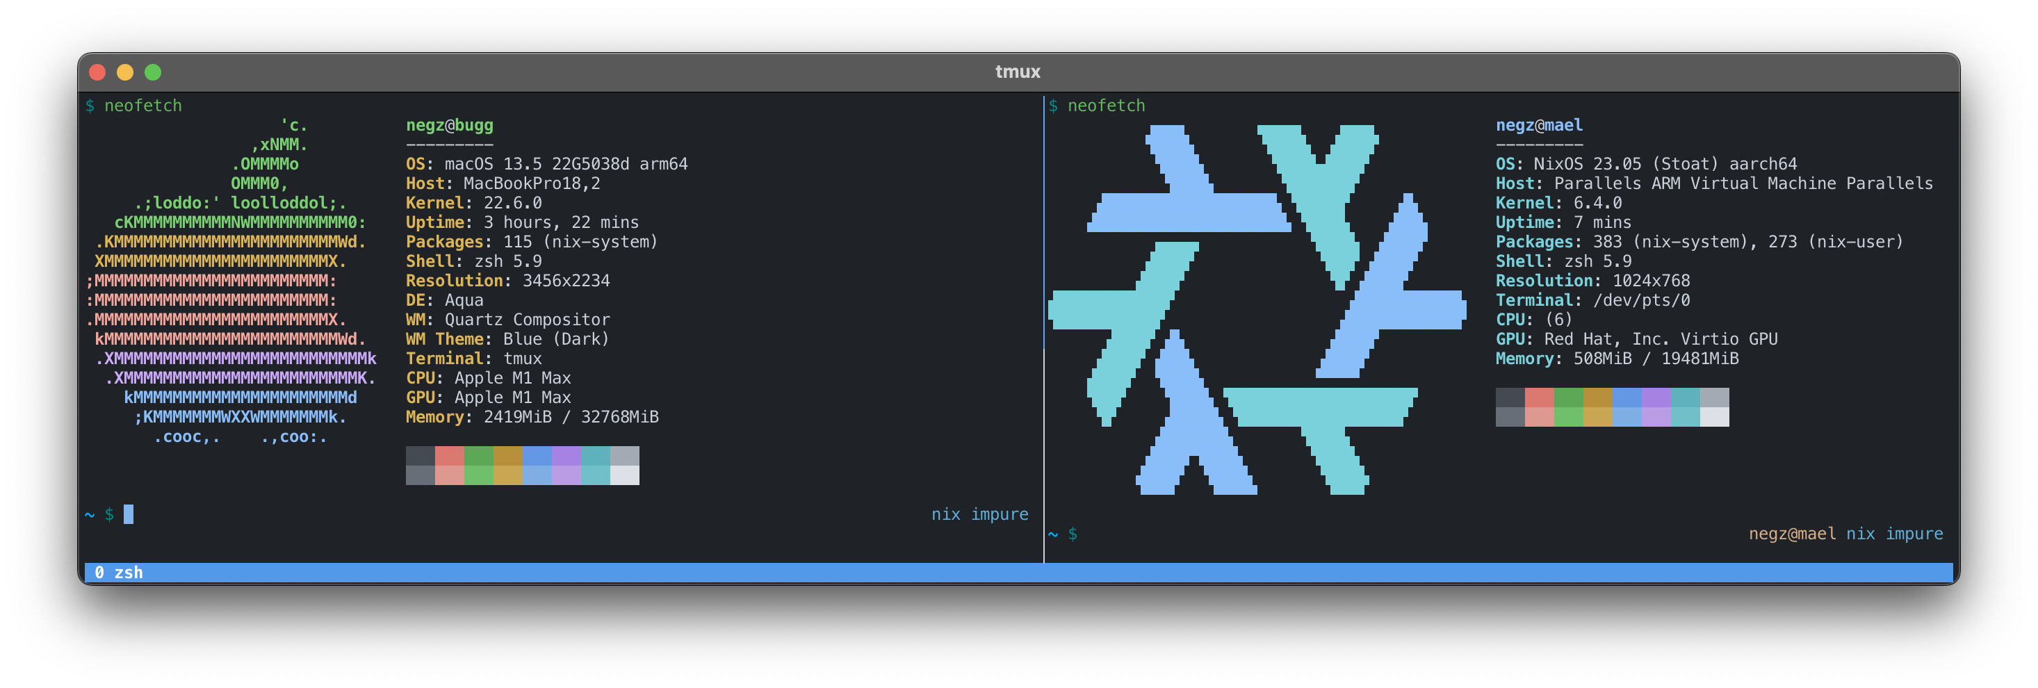The width and height of the screenshot is (2038, 688).
Task: Click the 'GPU: Apple M1 Max' line
Action: [488, 397]
